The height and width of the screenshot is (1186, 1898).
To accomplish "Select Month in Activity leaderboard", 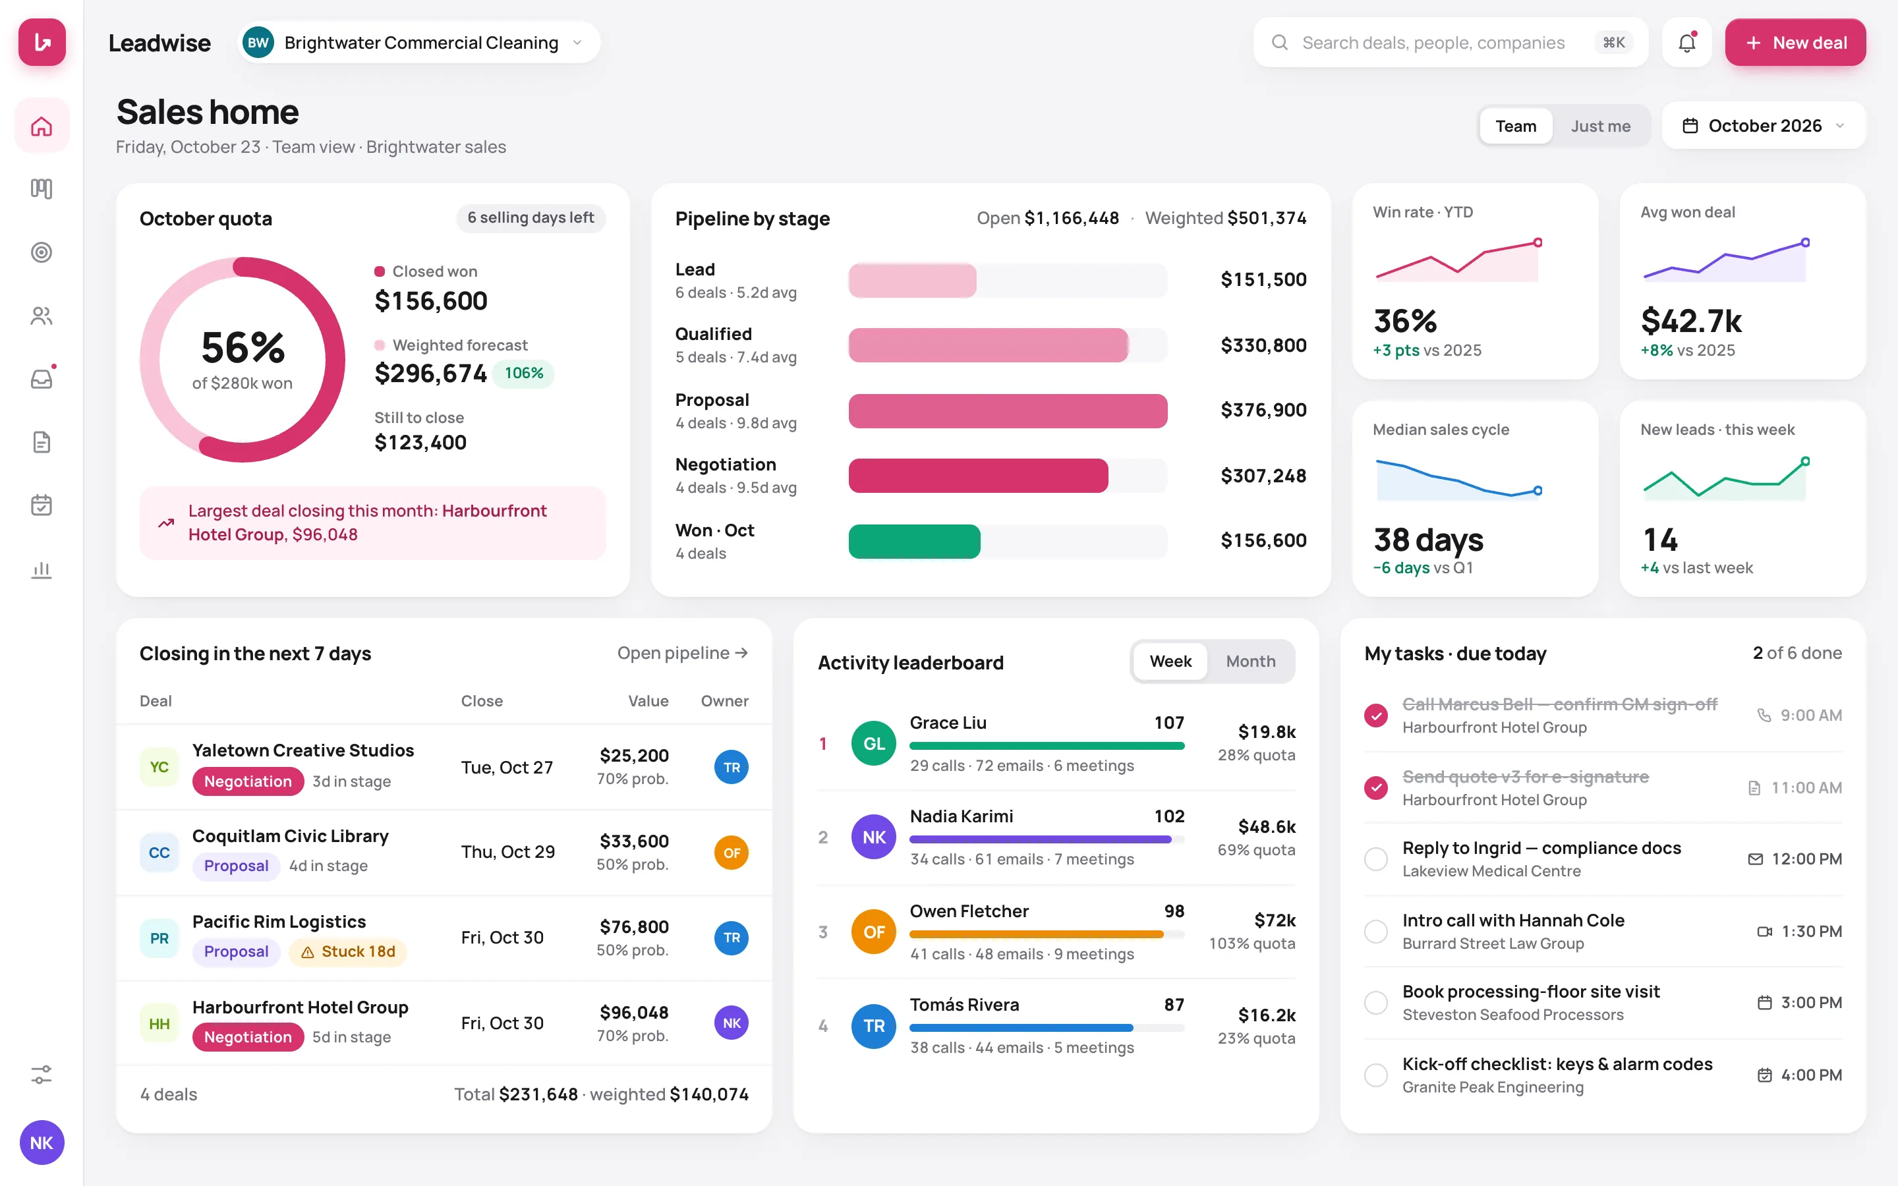I will pos(1250,662).
